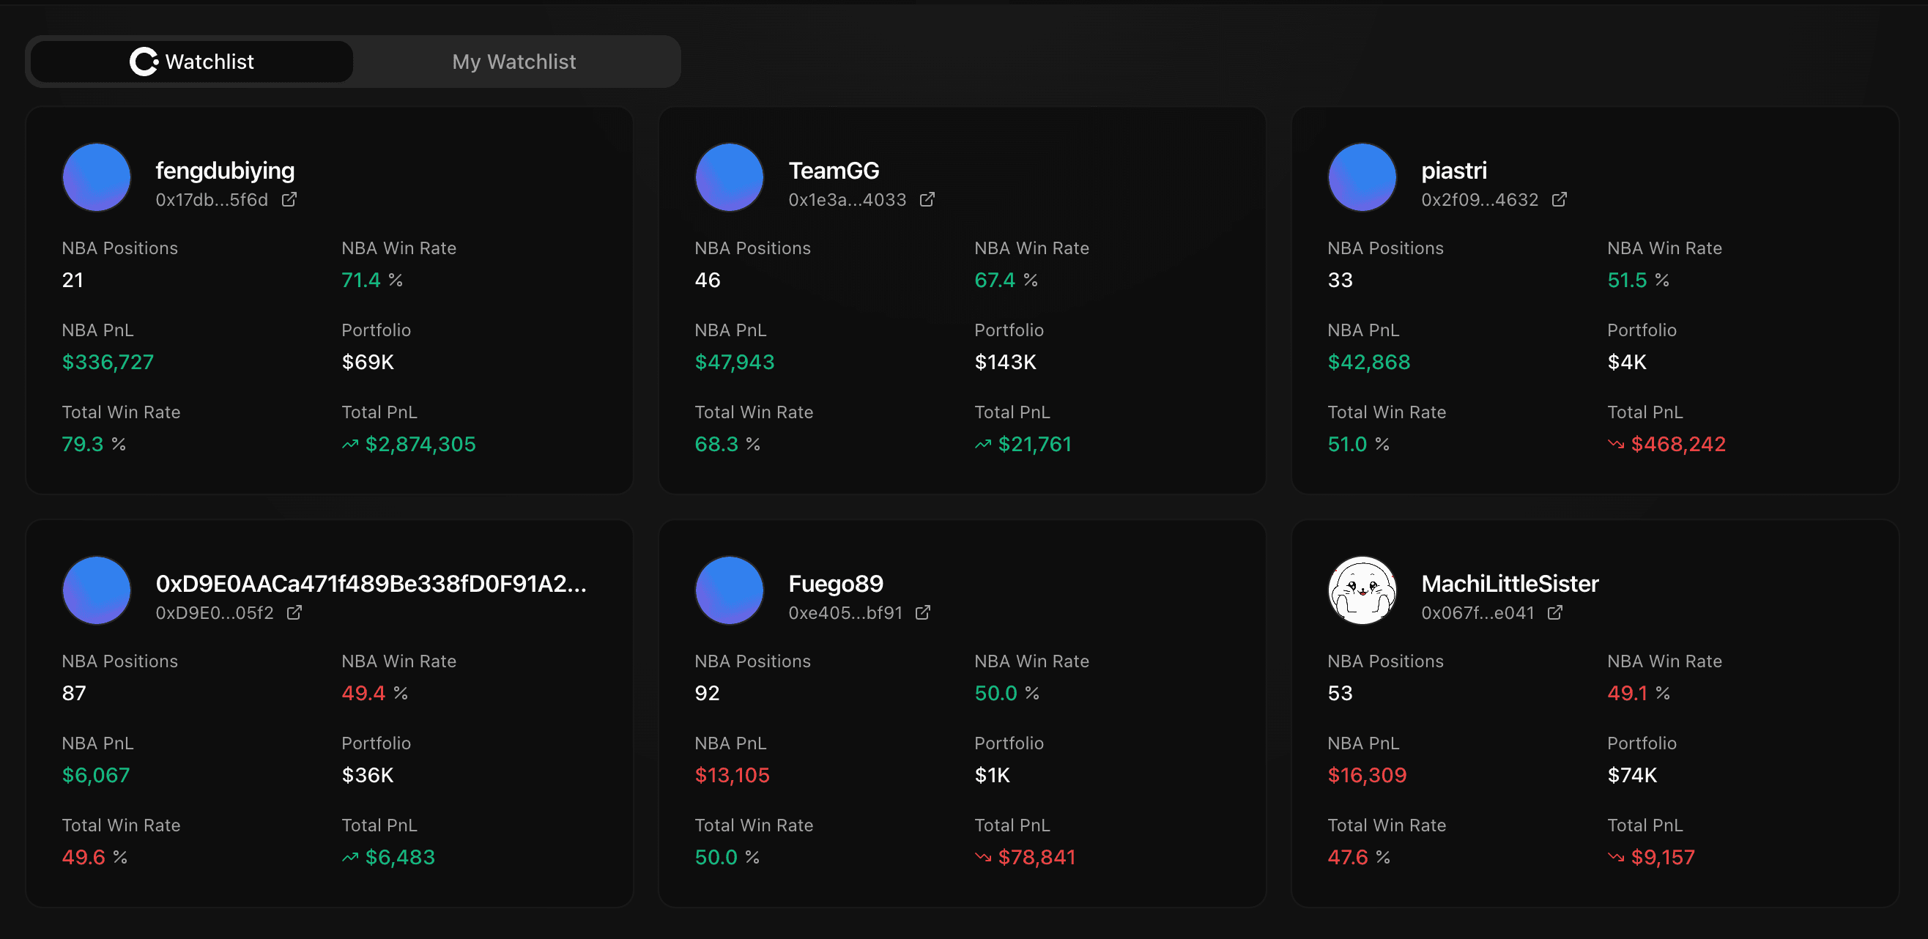This screenshot has width=1928, height=939.
Task: Open external link for TeamGG's wallet
Action: (927, 200)
